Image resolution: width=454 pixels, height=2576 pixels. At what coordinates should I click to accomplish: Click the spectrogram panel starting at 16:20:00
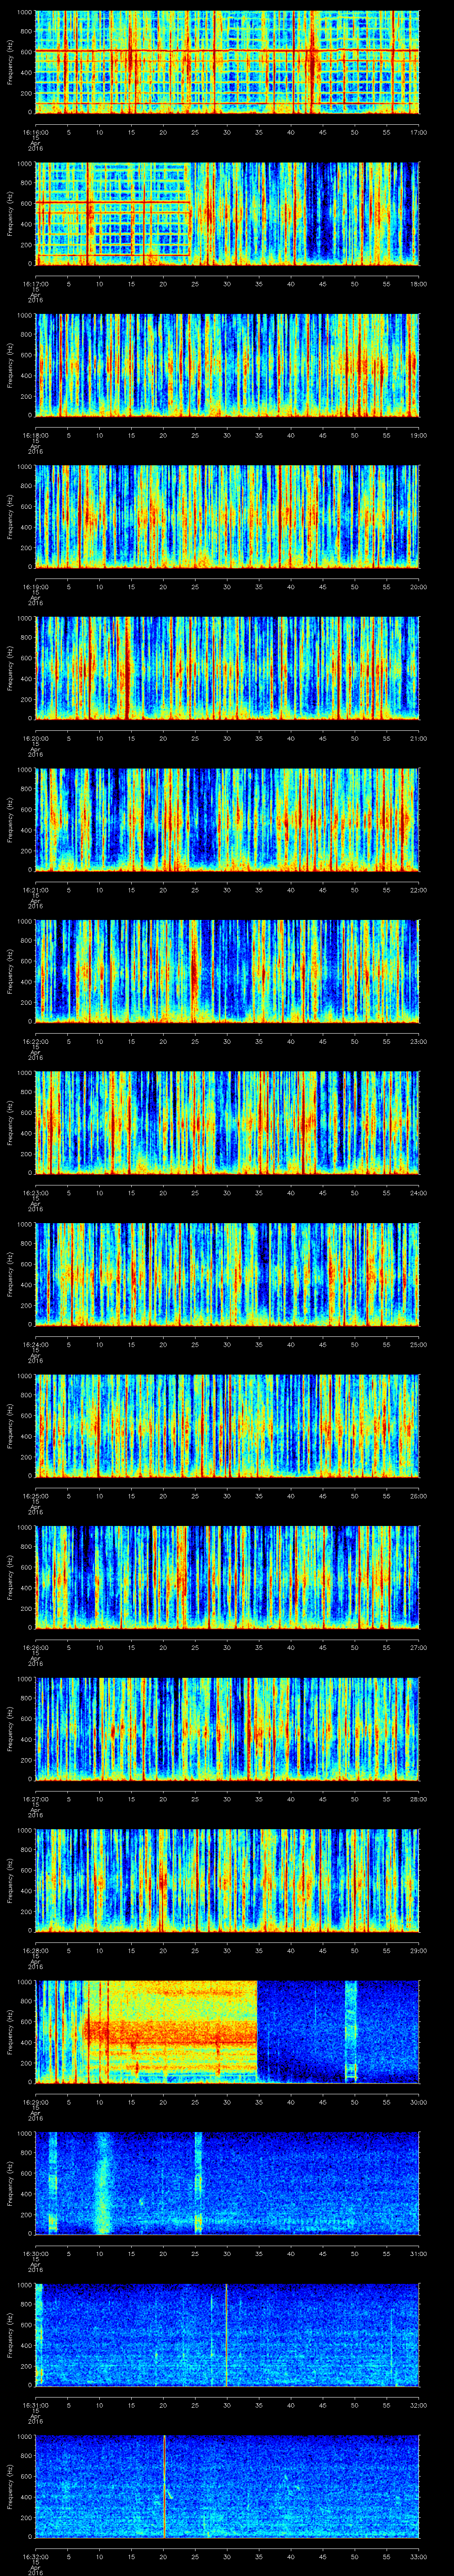click(x=227, y=668)
